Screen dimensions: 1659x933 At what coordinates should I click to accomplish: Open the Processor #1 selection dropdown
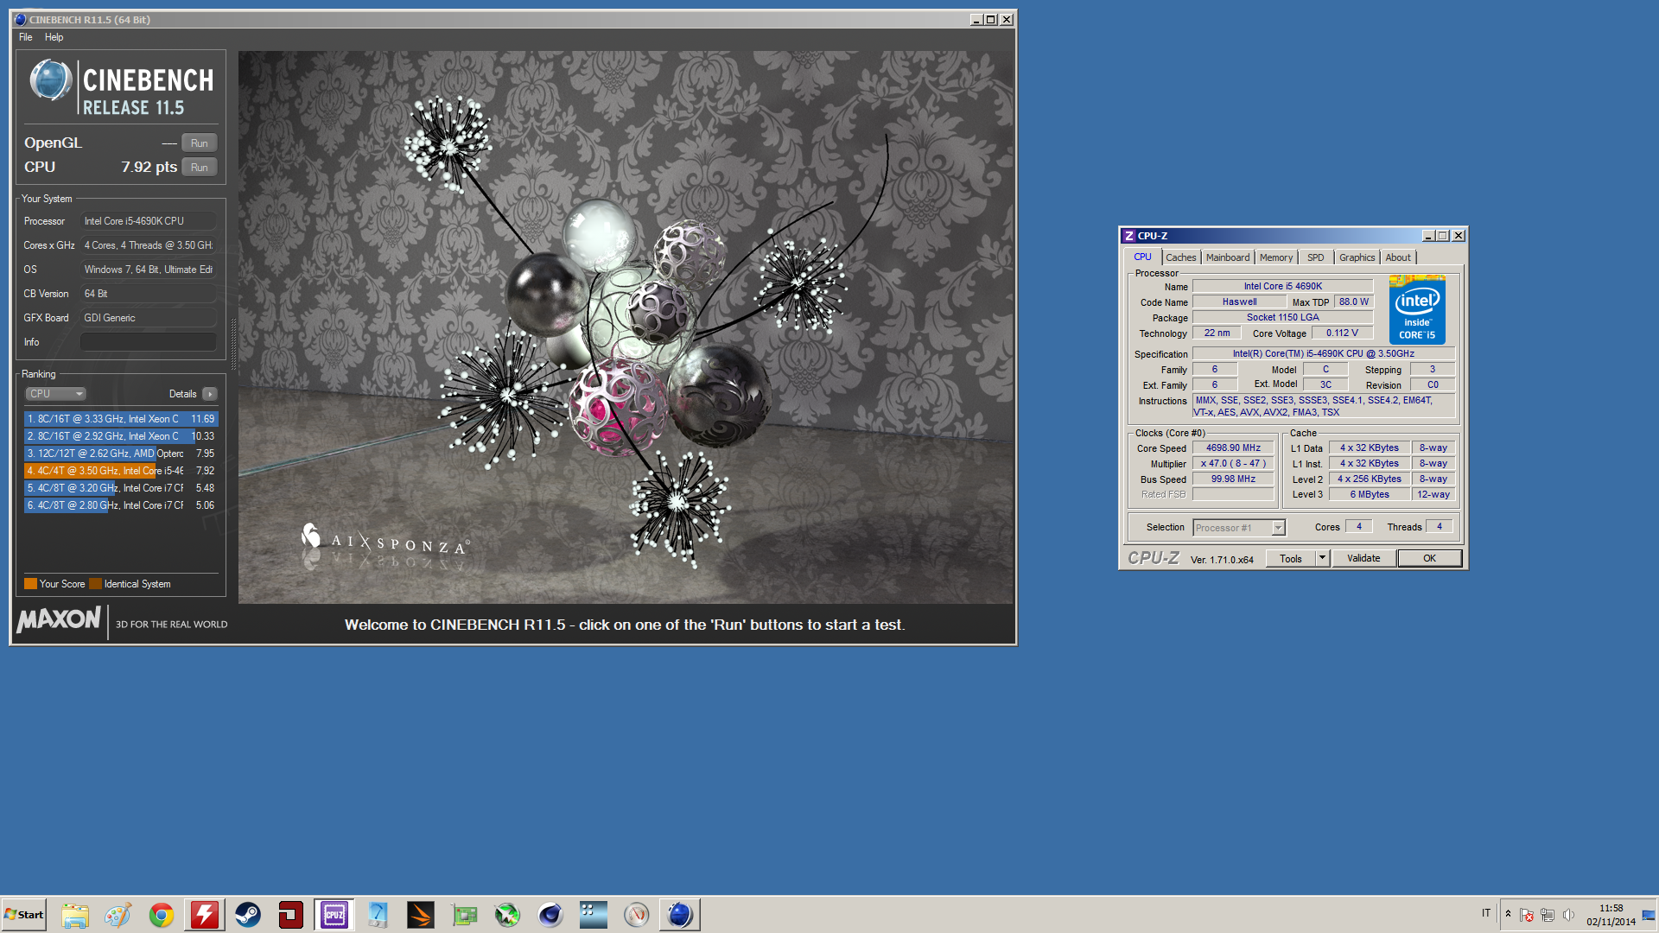1239,528
